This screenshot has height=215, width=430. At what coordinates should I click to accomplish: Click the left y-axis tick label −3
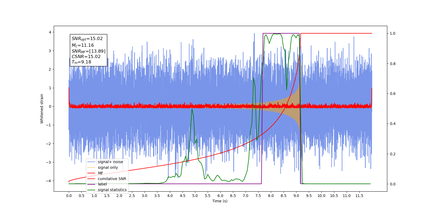tap(48, 162)
